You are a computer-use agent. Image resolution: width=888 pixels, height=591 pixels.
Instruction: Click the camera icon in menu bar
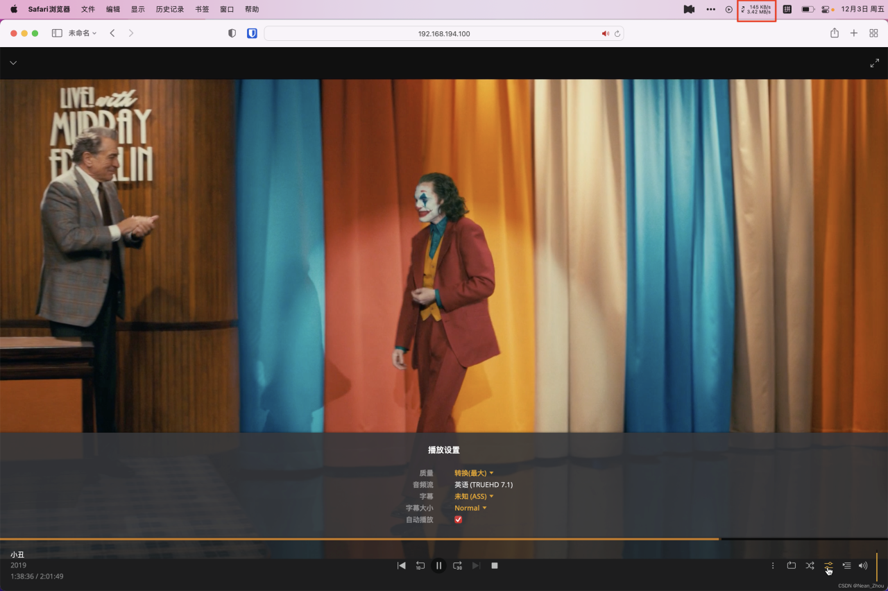(689, 9)
